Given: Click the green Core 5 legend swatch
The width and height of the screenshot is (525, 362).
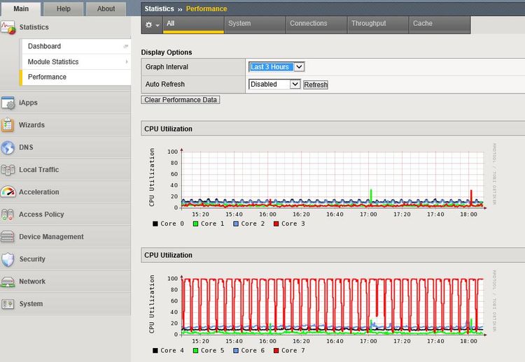Looking at the screenshot, I should click(195, 350).
